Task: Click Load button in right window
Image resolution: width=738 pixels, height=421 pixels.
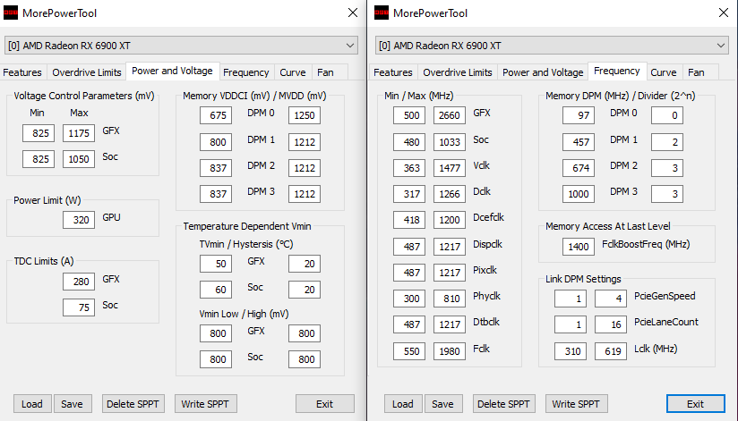Action: pos(403,404)
